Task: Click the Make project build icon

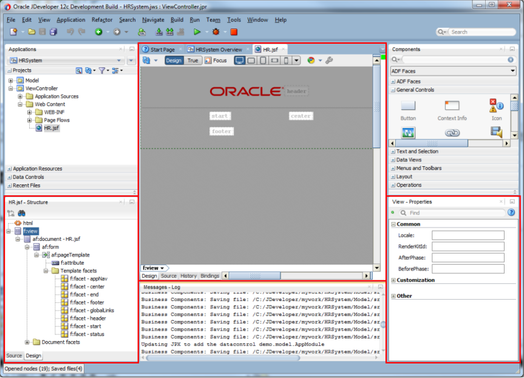Action: (159, 32)
